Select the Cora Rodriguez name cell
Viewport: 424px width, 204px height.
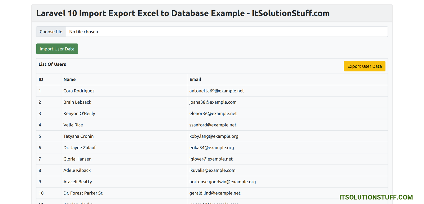79,91
